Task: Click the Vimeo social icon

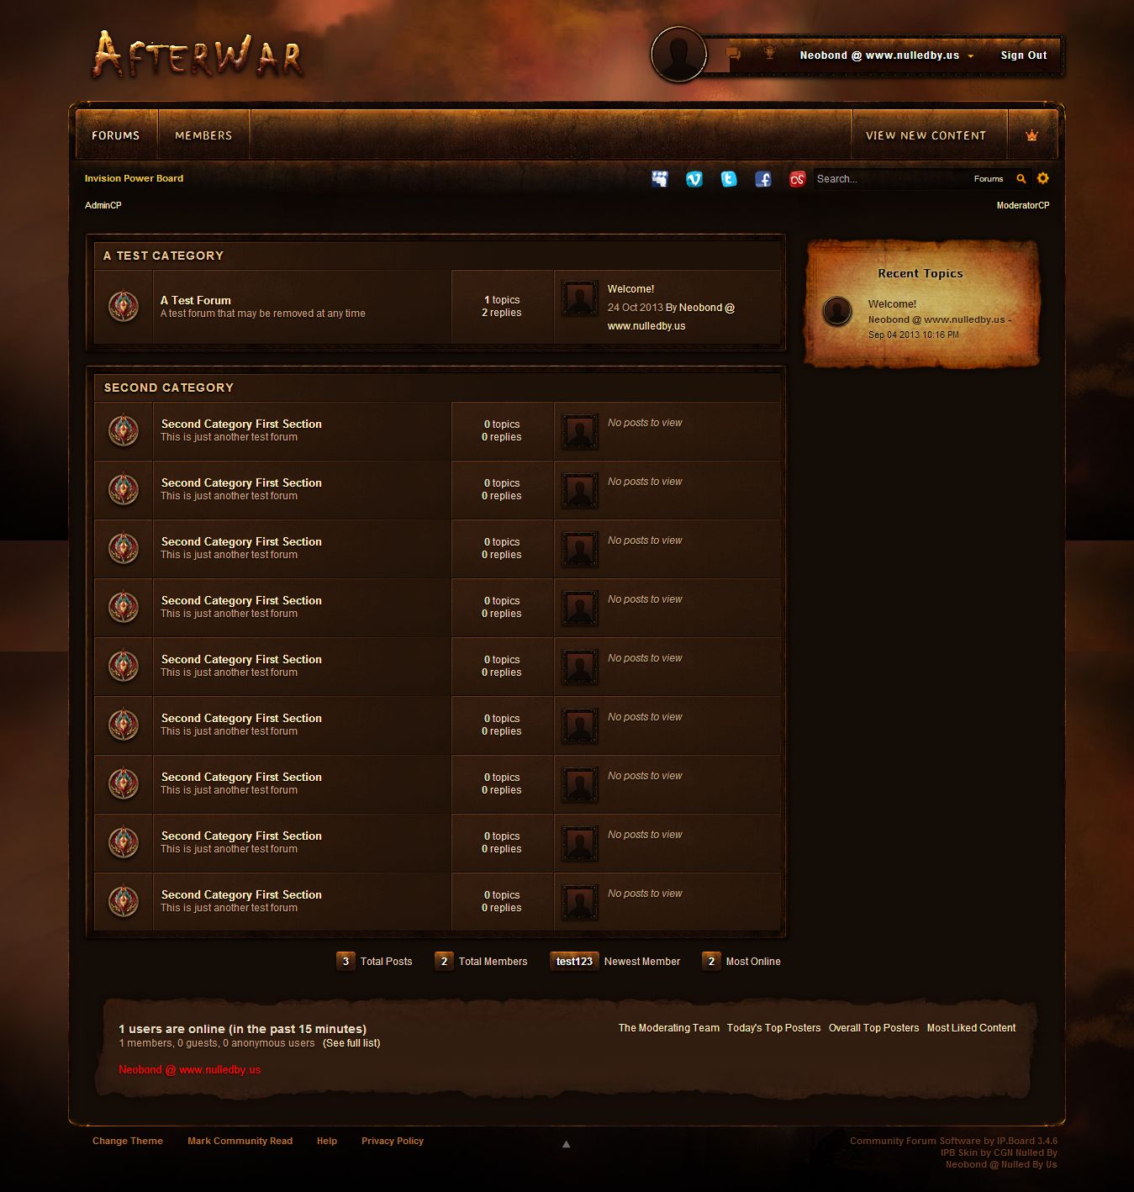Action: (x=694, y=179)
